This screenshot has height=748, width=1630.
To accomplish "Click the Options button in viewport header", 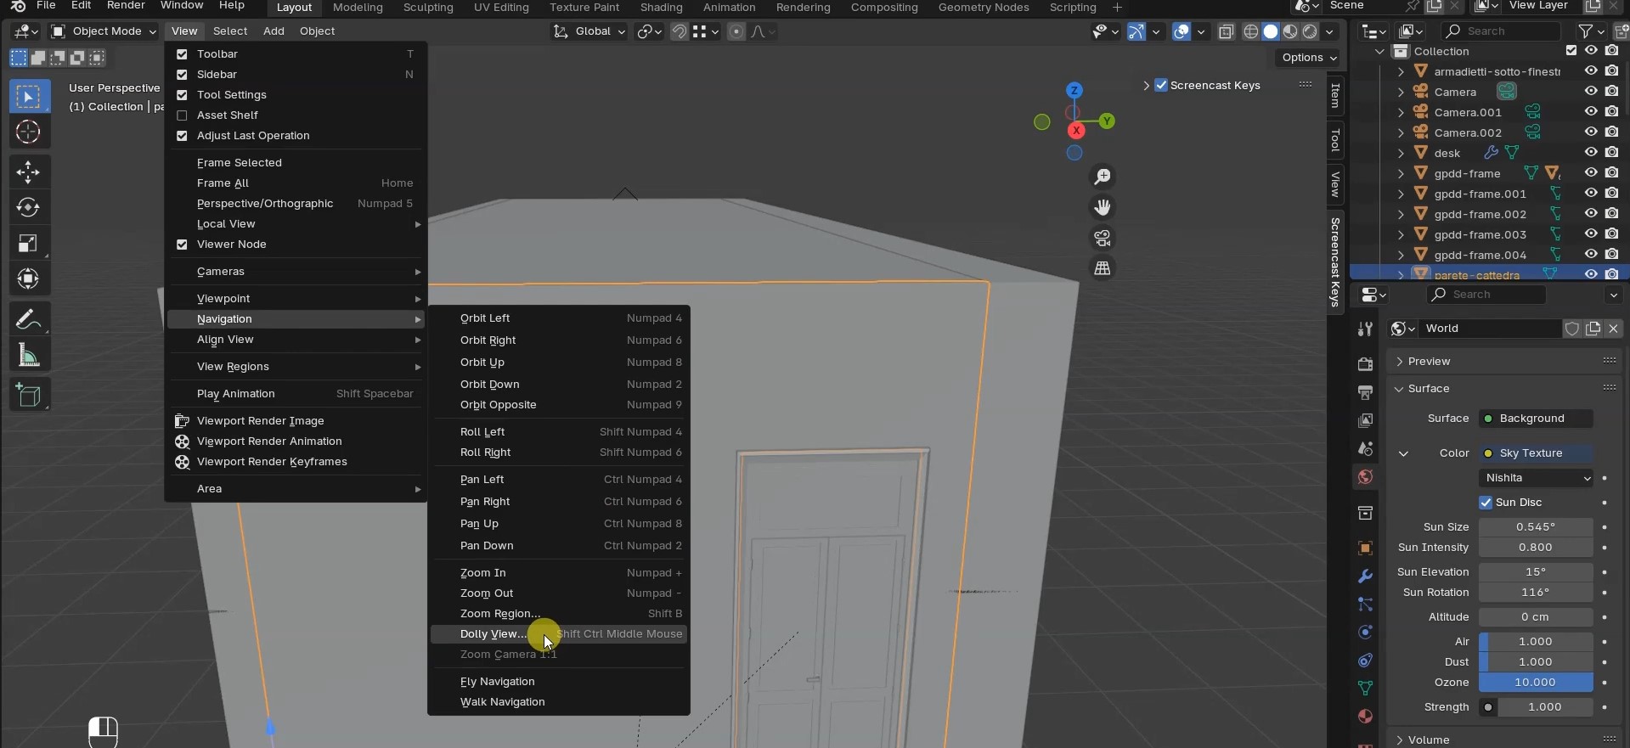I will 1309,58.
